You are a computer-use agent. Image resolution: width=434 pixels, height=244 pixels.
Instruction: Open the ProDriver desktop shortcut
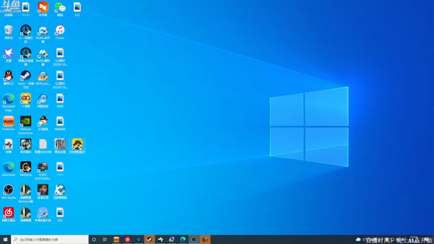(x=9, y=121)
